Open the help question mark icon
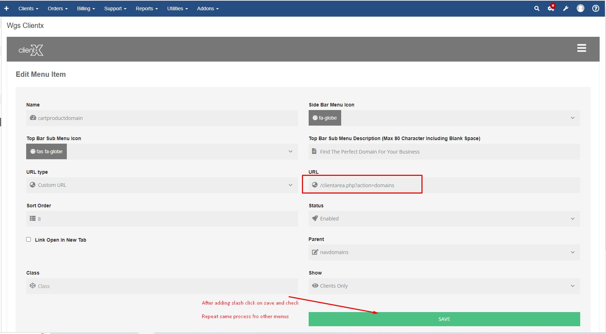Image resolution: width=606 pixels, height=334 pixels. coord(596,8)
